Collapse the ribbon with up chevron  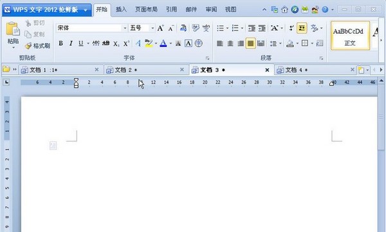[264, 10]
